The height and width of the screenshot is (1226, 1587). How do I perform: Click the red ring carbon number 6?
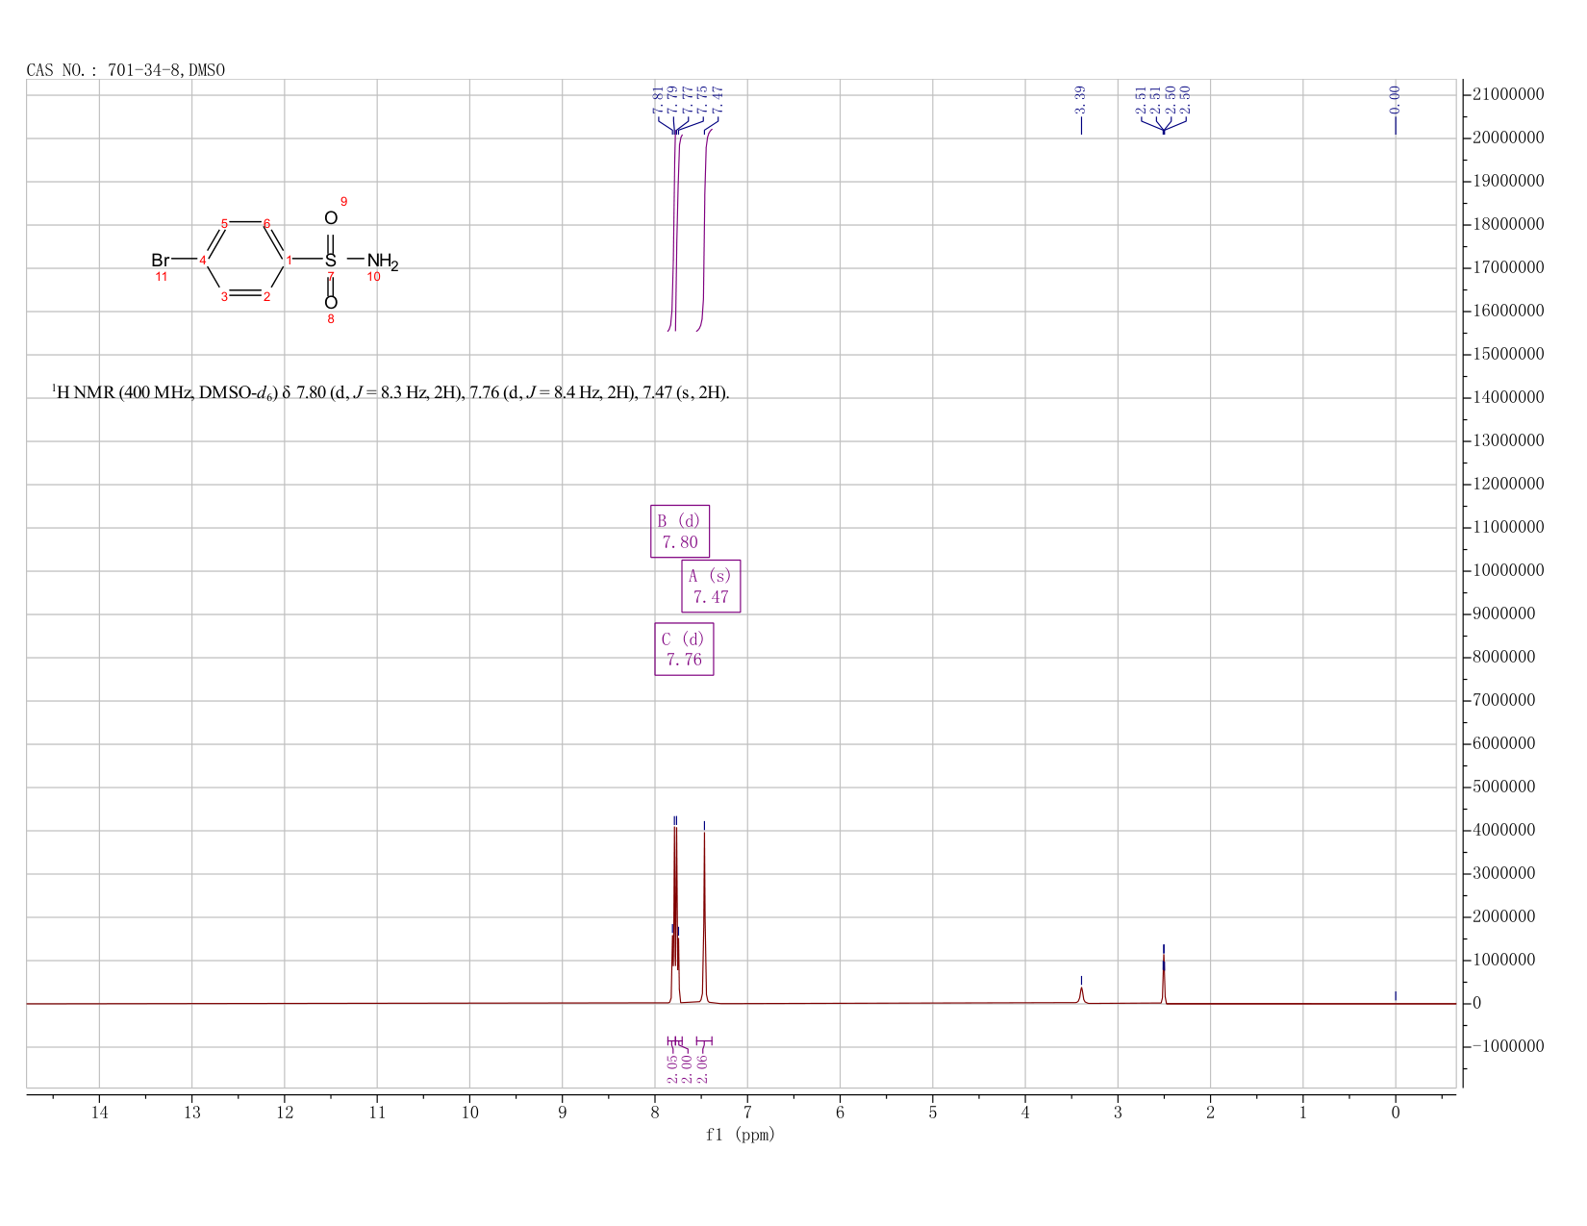click(266, 223)
